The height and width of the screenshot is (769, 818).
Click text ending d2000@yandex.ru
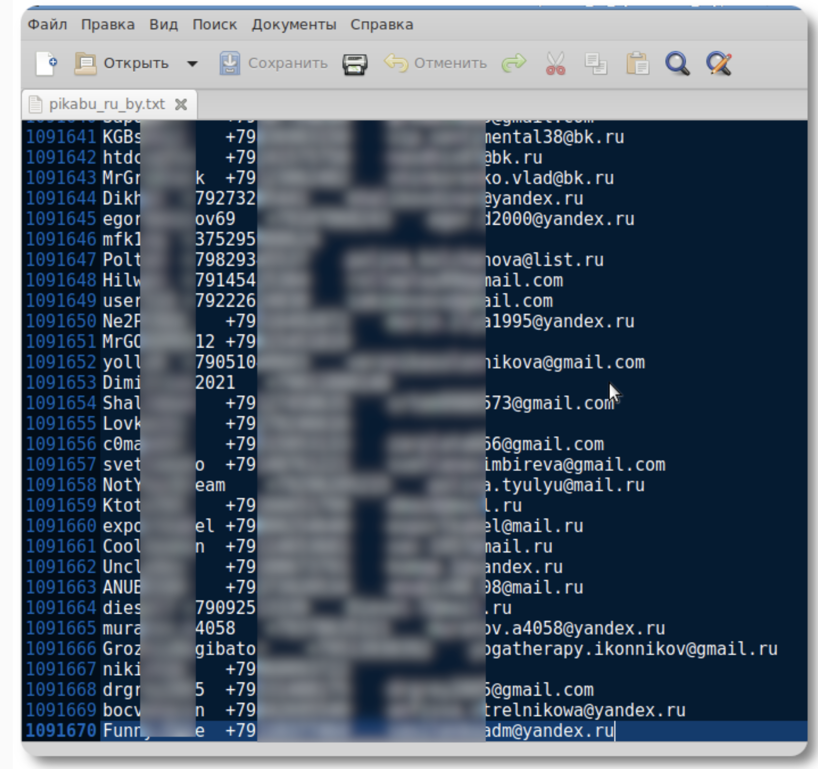(560, 219)
